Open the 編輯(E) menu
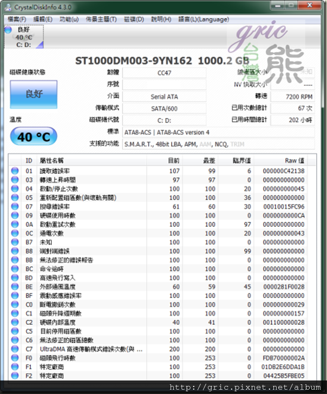Viewport: 327px width, 394px height. (43, 19)
